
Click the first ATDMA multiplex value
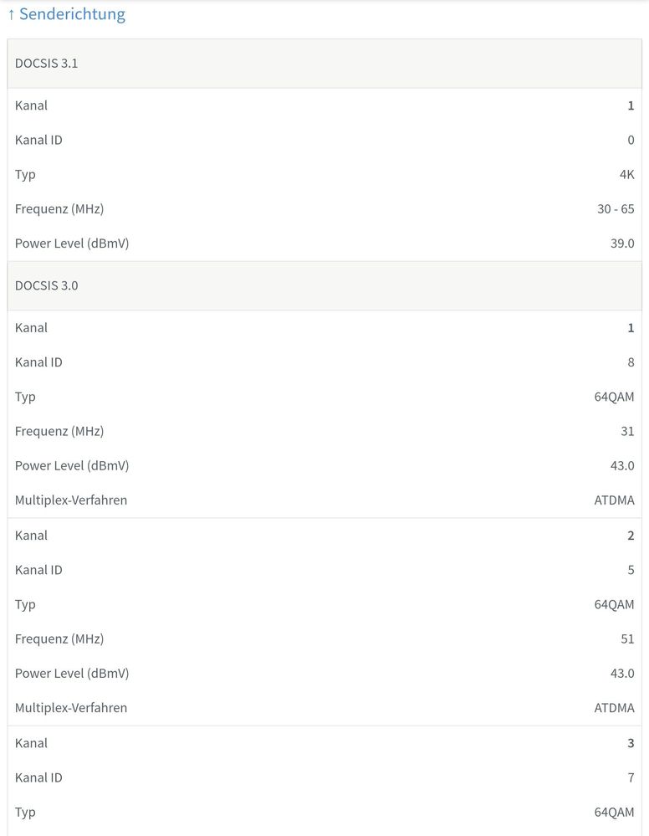point(614,500)
